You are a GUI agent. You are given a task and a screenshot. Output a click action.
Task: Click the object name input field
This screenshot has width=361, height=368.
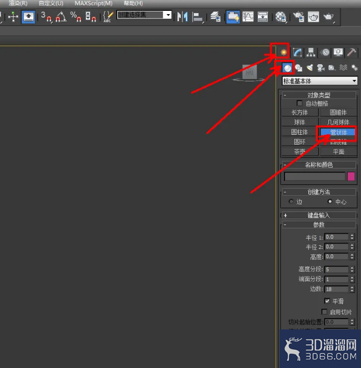tap(315, 177)
